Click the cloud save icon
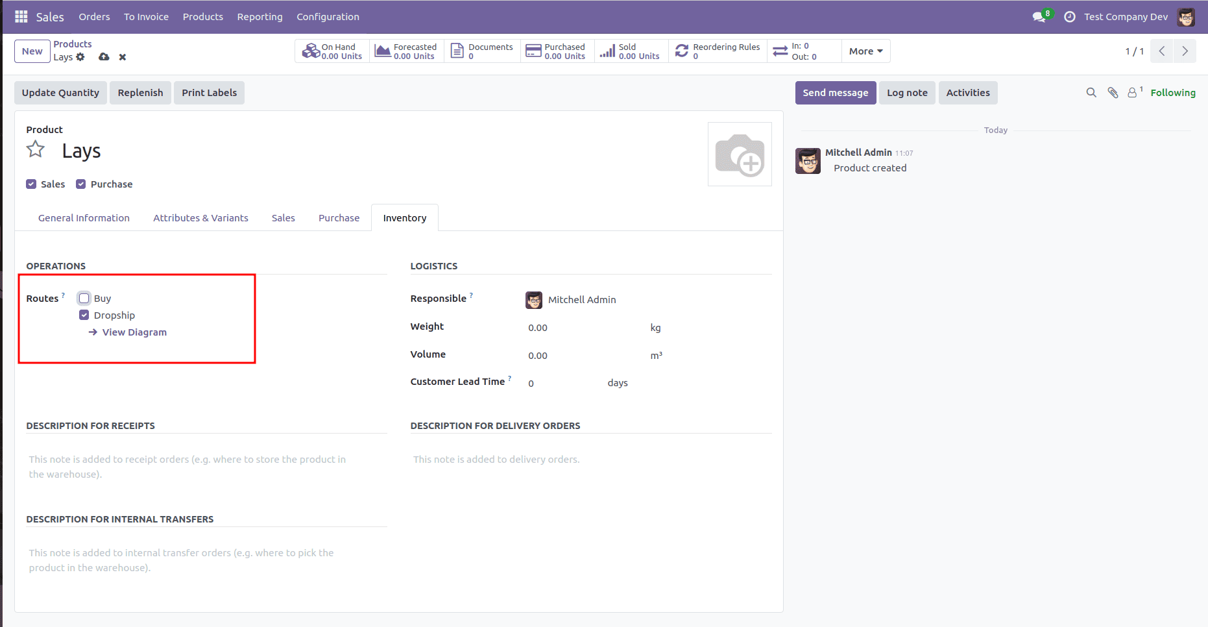 point(104,57)
